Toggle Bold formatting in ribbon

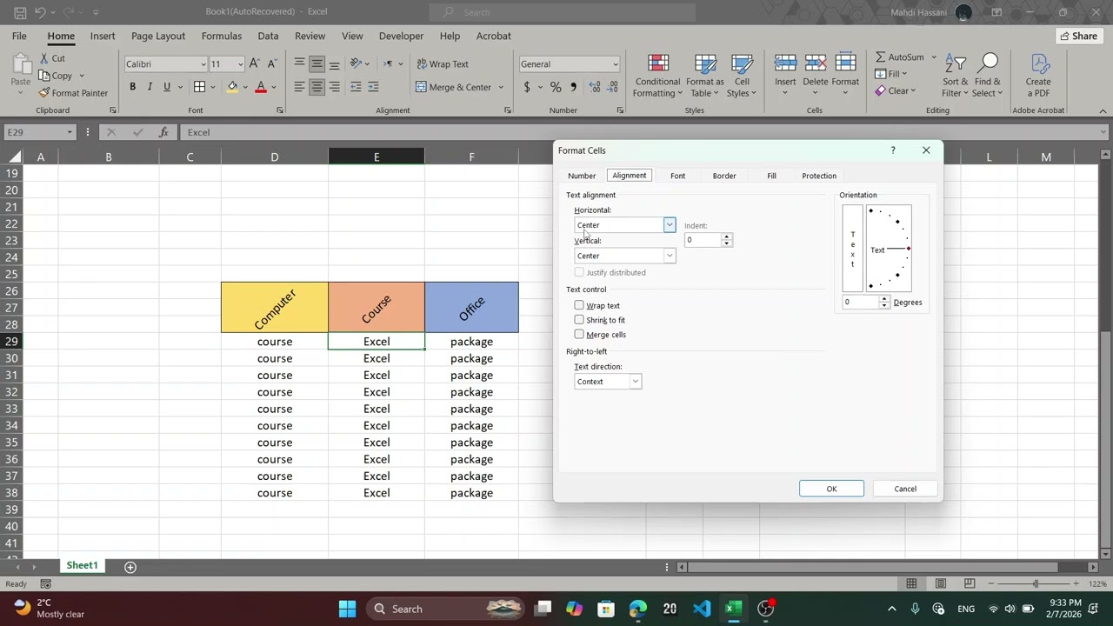pyautogui.click(x=132, y=87)
